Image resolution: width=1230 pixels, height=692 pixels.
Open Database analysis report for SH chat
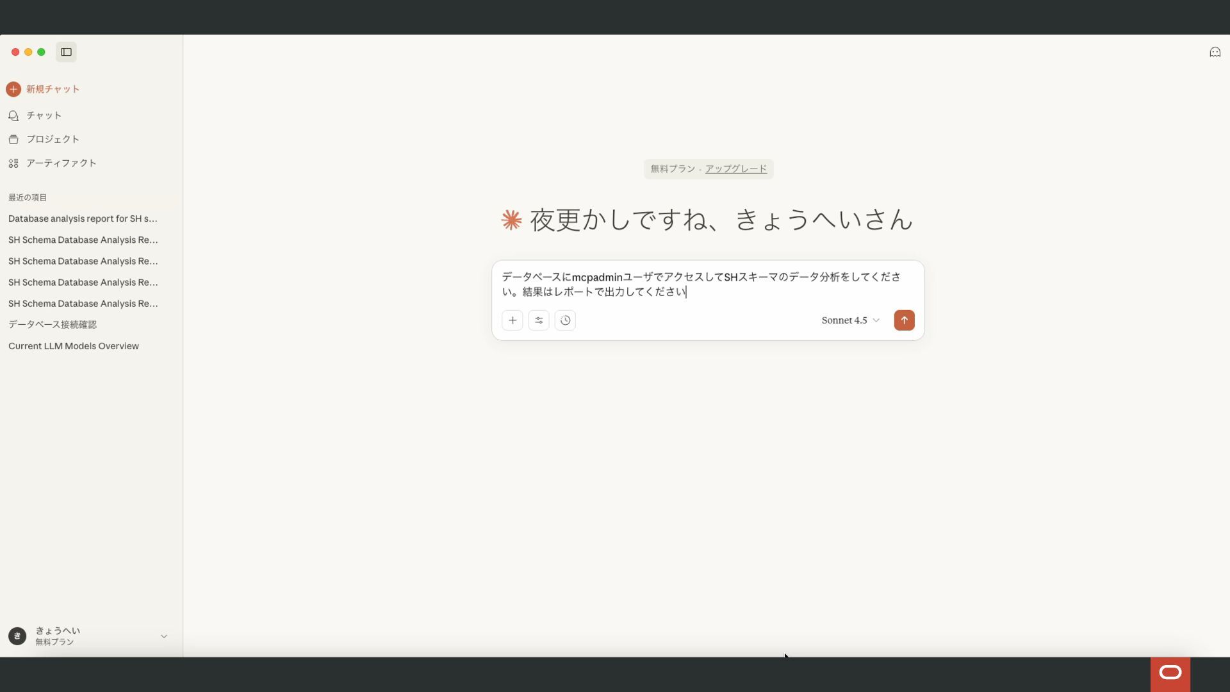(83, 218)
